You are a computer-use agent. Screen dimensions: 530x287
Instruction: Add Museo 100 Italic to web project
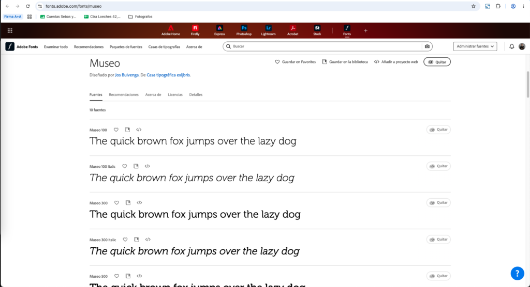pos(148,166)
